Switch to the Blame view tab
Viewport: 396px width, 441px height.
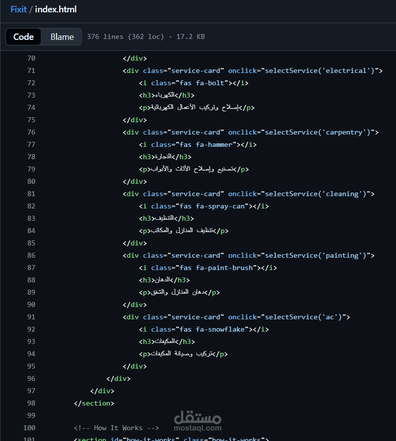[62, 37]
